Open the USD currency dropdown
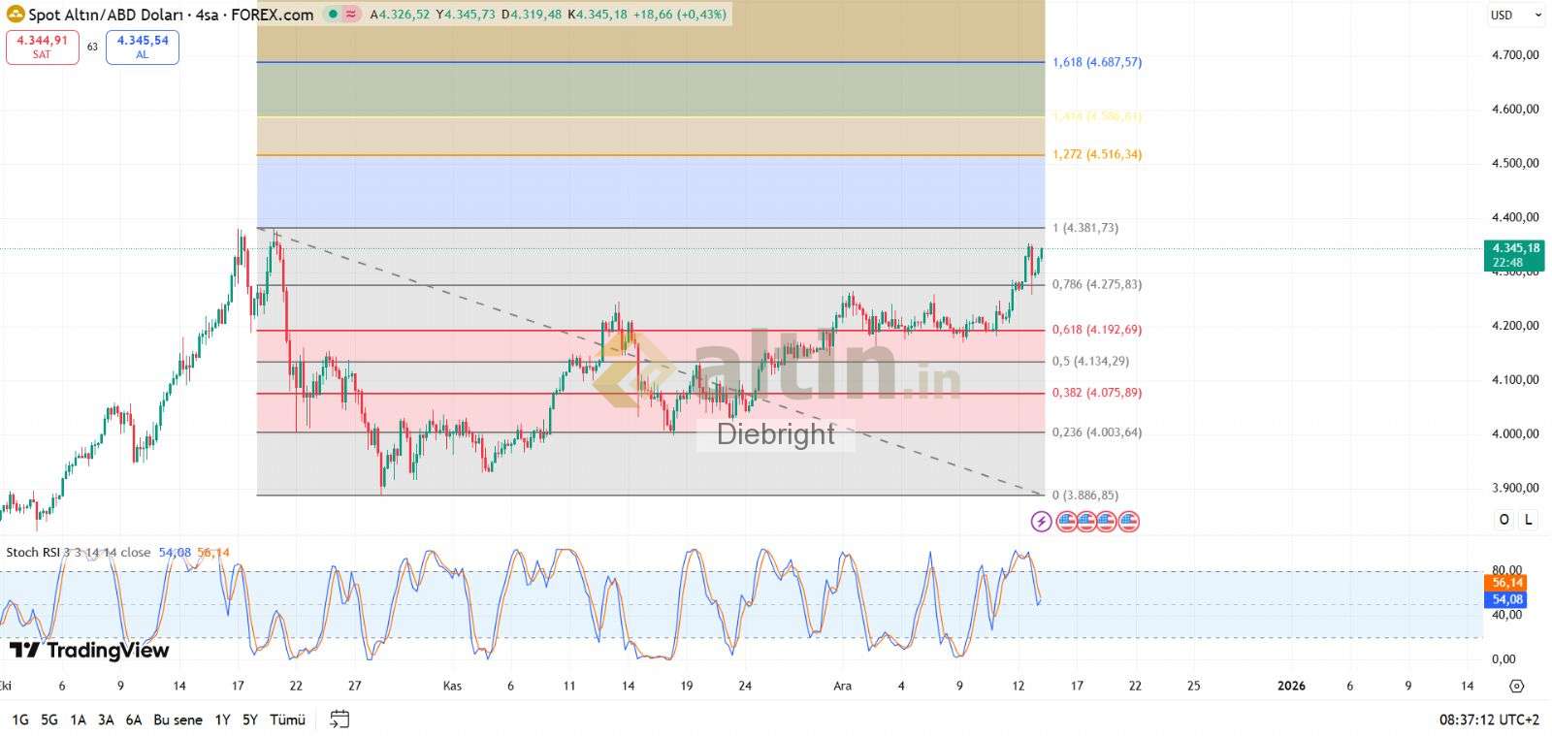 click(x=1516, y=15)
